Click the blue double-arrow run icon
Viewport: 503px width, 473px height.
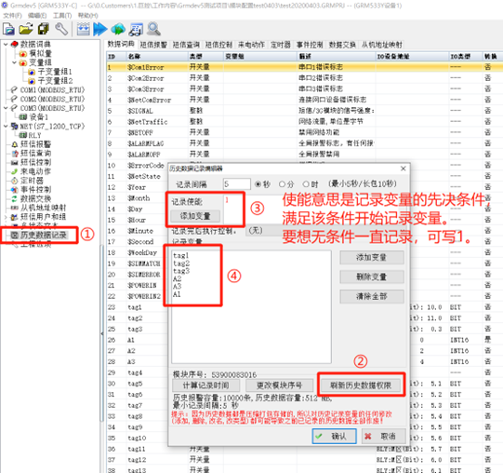[100, 29]
